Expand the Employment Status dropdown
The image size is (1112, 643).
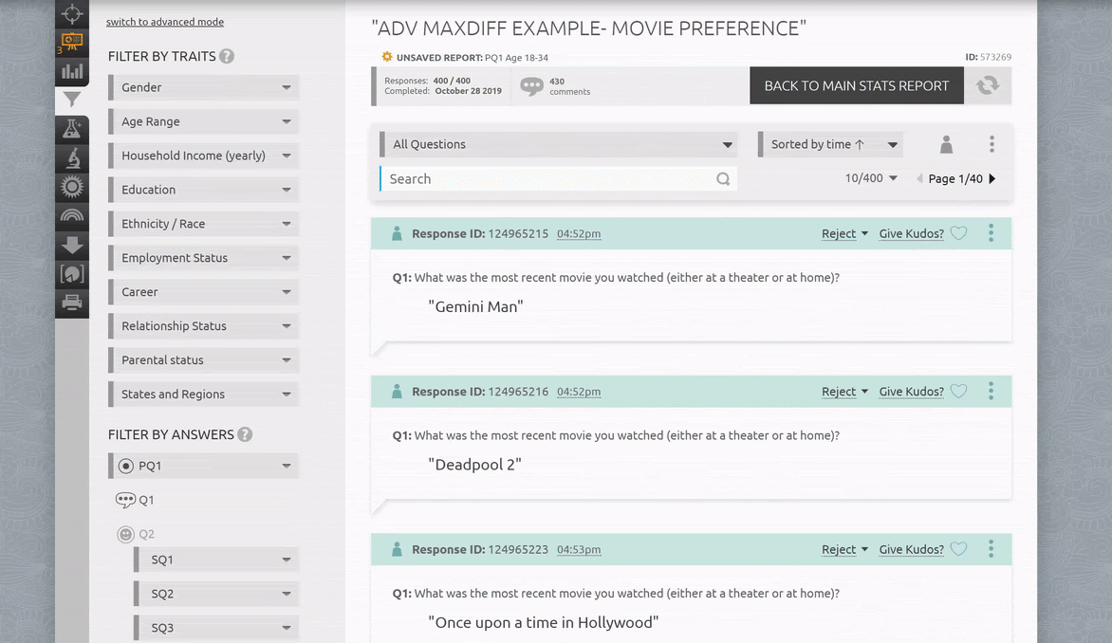(x=204, y=257)
